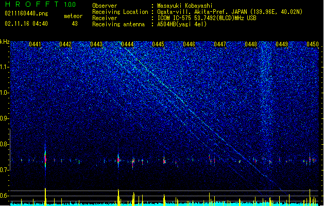Click the Ogata-vill. Akita-Pref. JAPAN location text

[x=230, y=12]
